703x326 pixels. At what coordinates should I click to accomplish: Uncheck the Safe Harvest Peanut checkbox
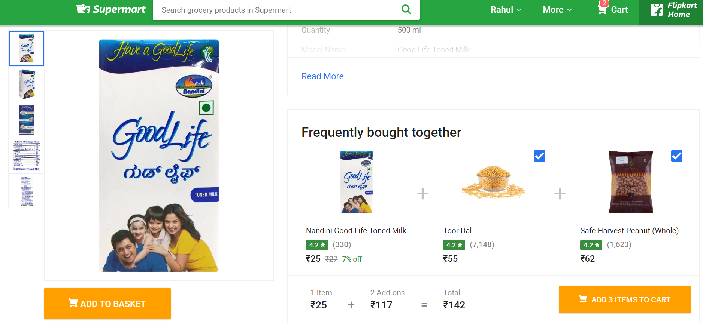coord(676,156)
